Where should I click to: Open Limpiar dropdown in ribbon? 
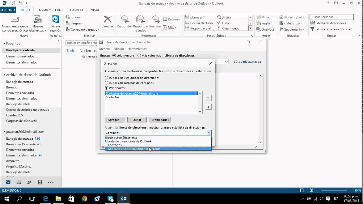coord(75,23)
